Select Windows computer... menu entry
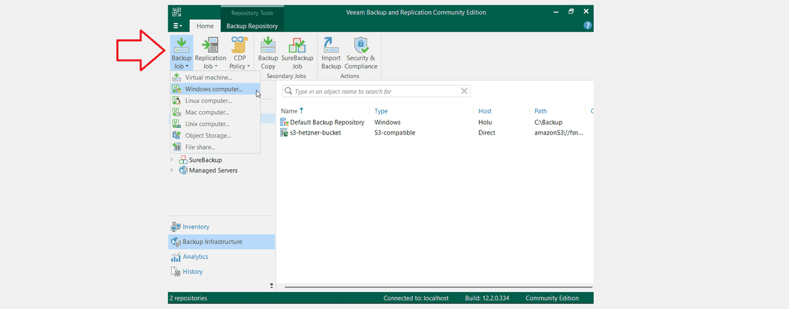Screen dimensions: 789x309 click(215, 89)
